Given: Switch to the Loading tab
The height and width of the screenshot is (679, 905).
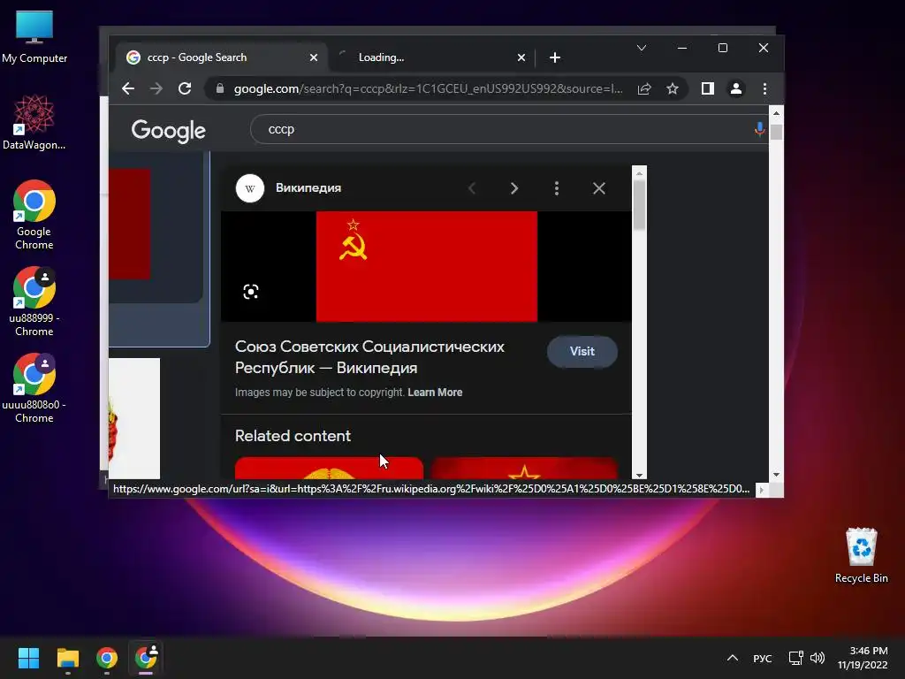Looking at the screenshot, I should [430, 57].
